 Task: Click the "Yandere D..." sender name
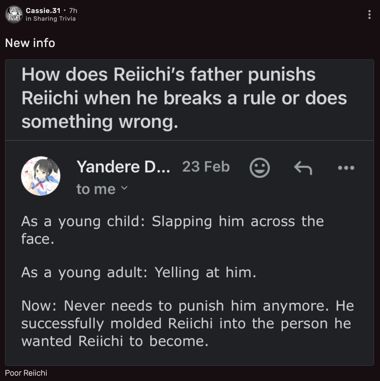click(x=123, y=167)
